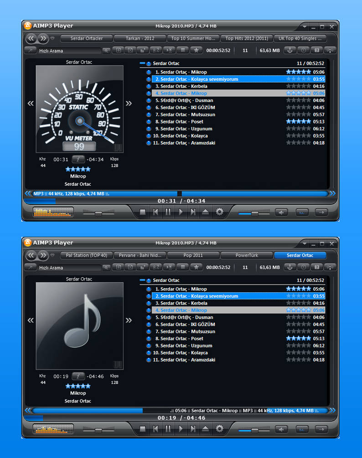Mute sound in the top player window
The height and width of the screenshot is (458, 362).
281,213
